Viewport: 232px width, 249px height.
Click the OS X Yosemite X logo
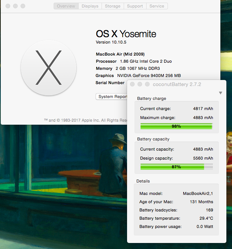tap(48, 68)
